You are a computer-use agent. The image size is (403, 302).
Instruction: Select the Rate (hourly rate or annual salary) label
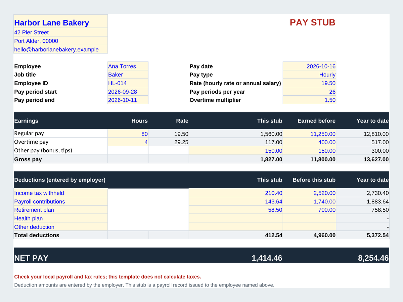235,83
